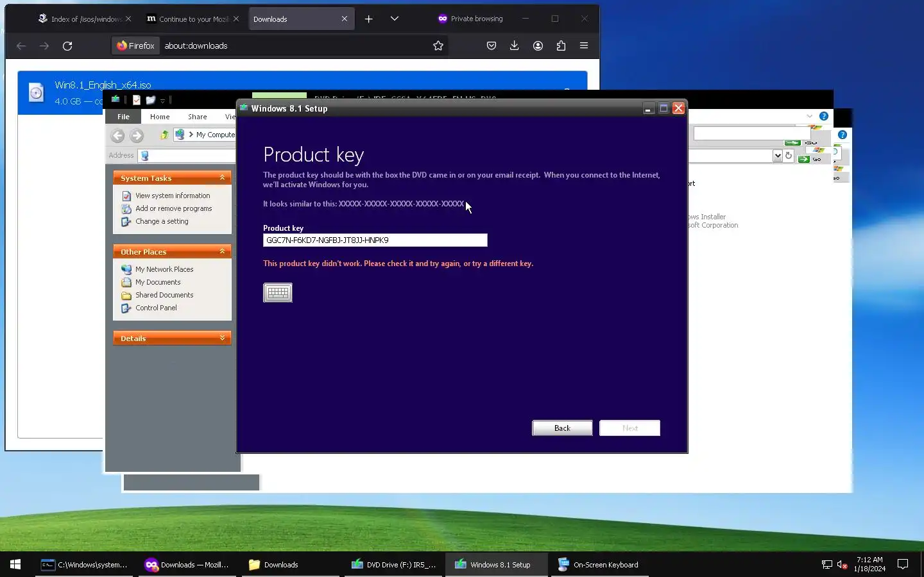924x577 pixels.
Task: Click the Explorer search box
Action: click(x=751, y=133)
